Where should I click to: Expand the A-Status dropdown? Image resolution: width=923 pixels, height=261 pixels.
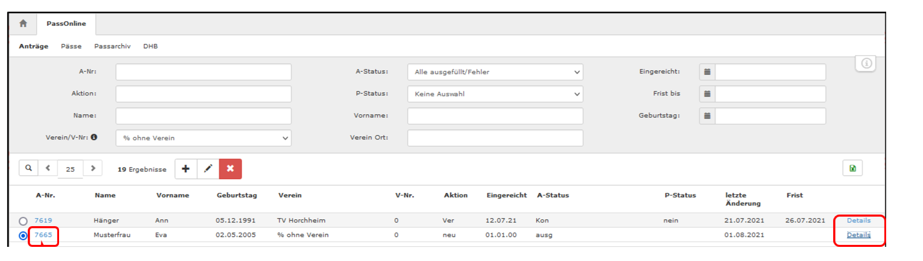[495, 72]
